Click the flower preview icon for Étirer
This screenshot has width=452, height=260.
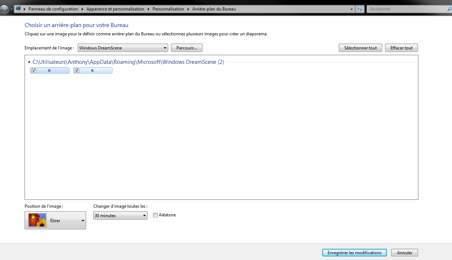37,220
